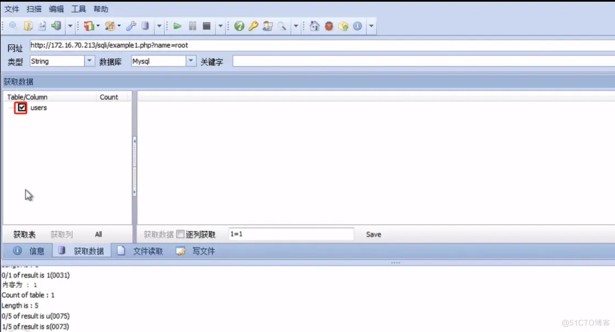Open the 编辑 menu
Viewport: 615px width, 332px height.
tap(56, 9)
